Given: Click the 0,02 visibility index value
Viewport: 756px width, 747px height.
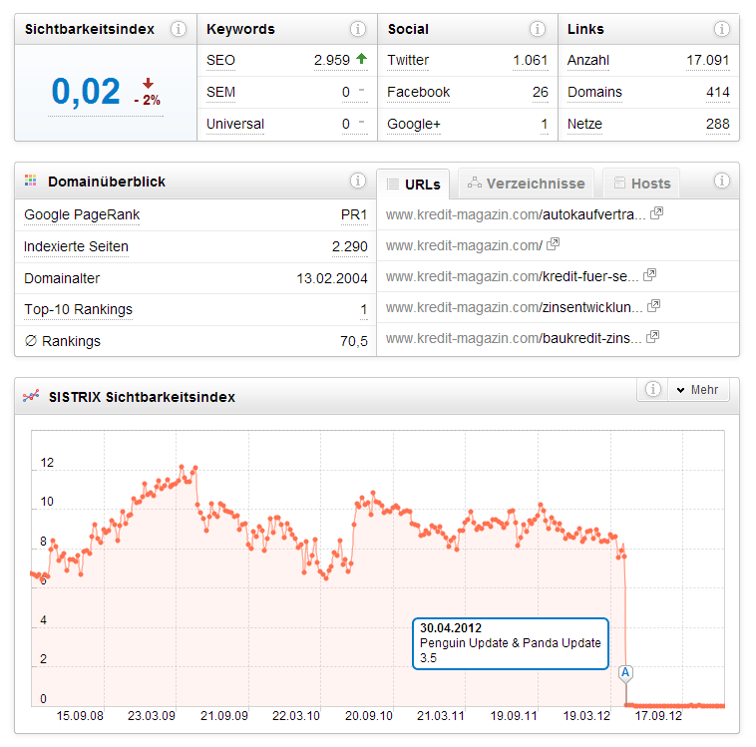Looking at the screenshot, I should pyautogui.click(x=85, y=92).
